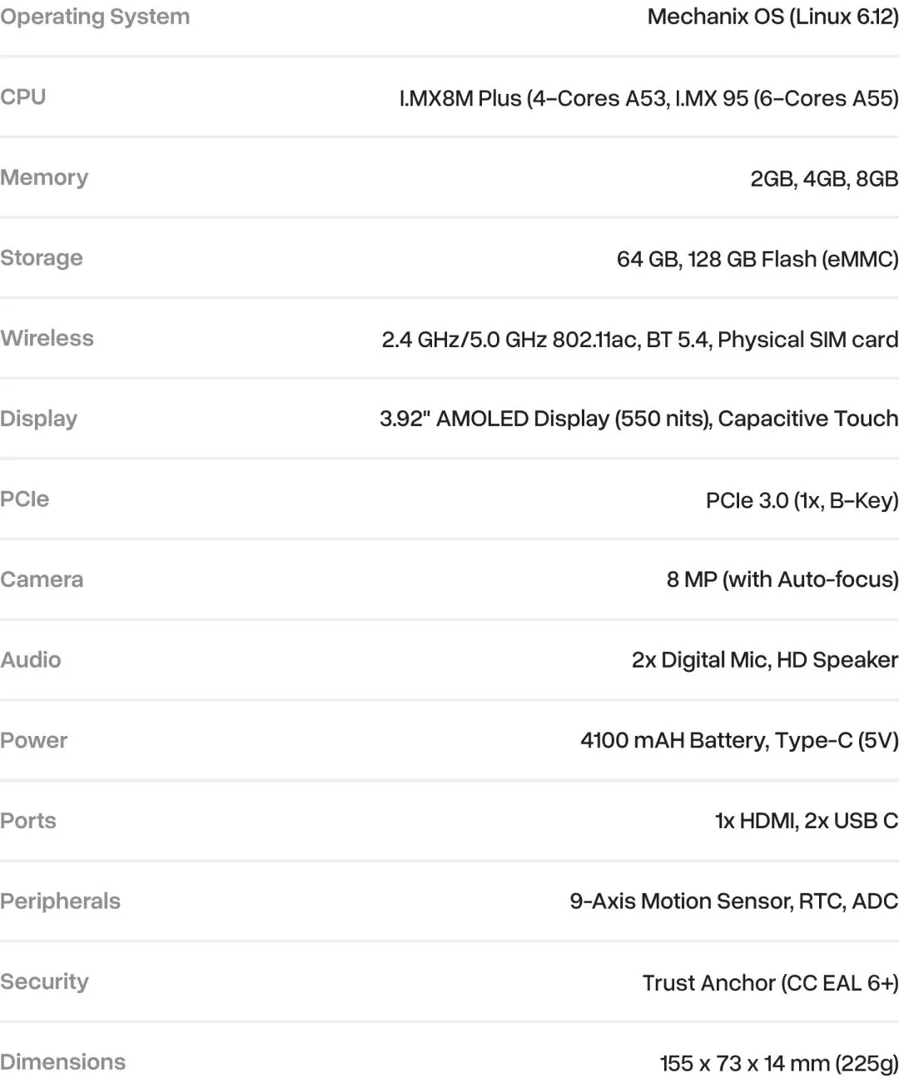Click the Display row label
Image resolution: width=899 pixels, height=1078 pixels.
coord(39,419)
